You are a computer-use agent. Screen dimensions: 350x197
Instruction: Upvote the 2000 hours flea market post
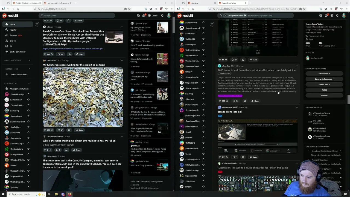(x=220, y=101)
